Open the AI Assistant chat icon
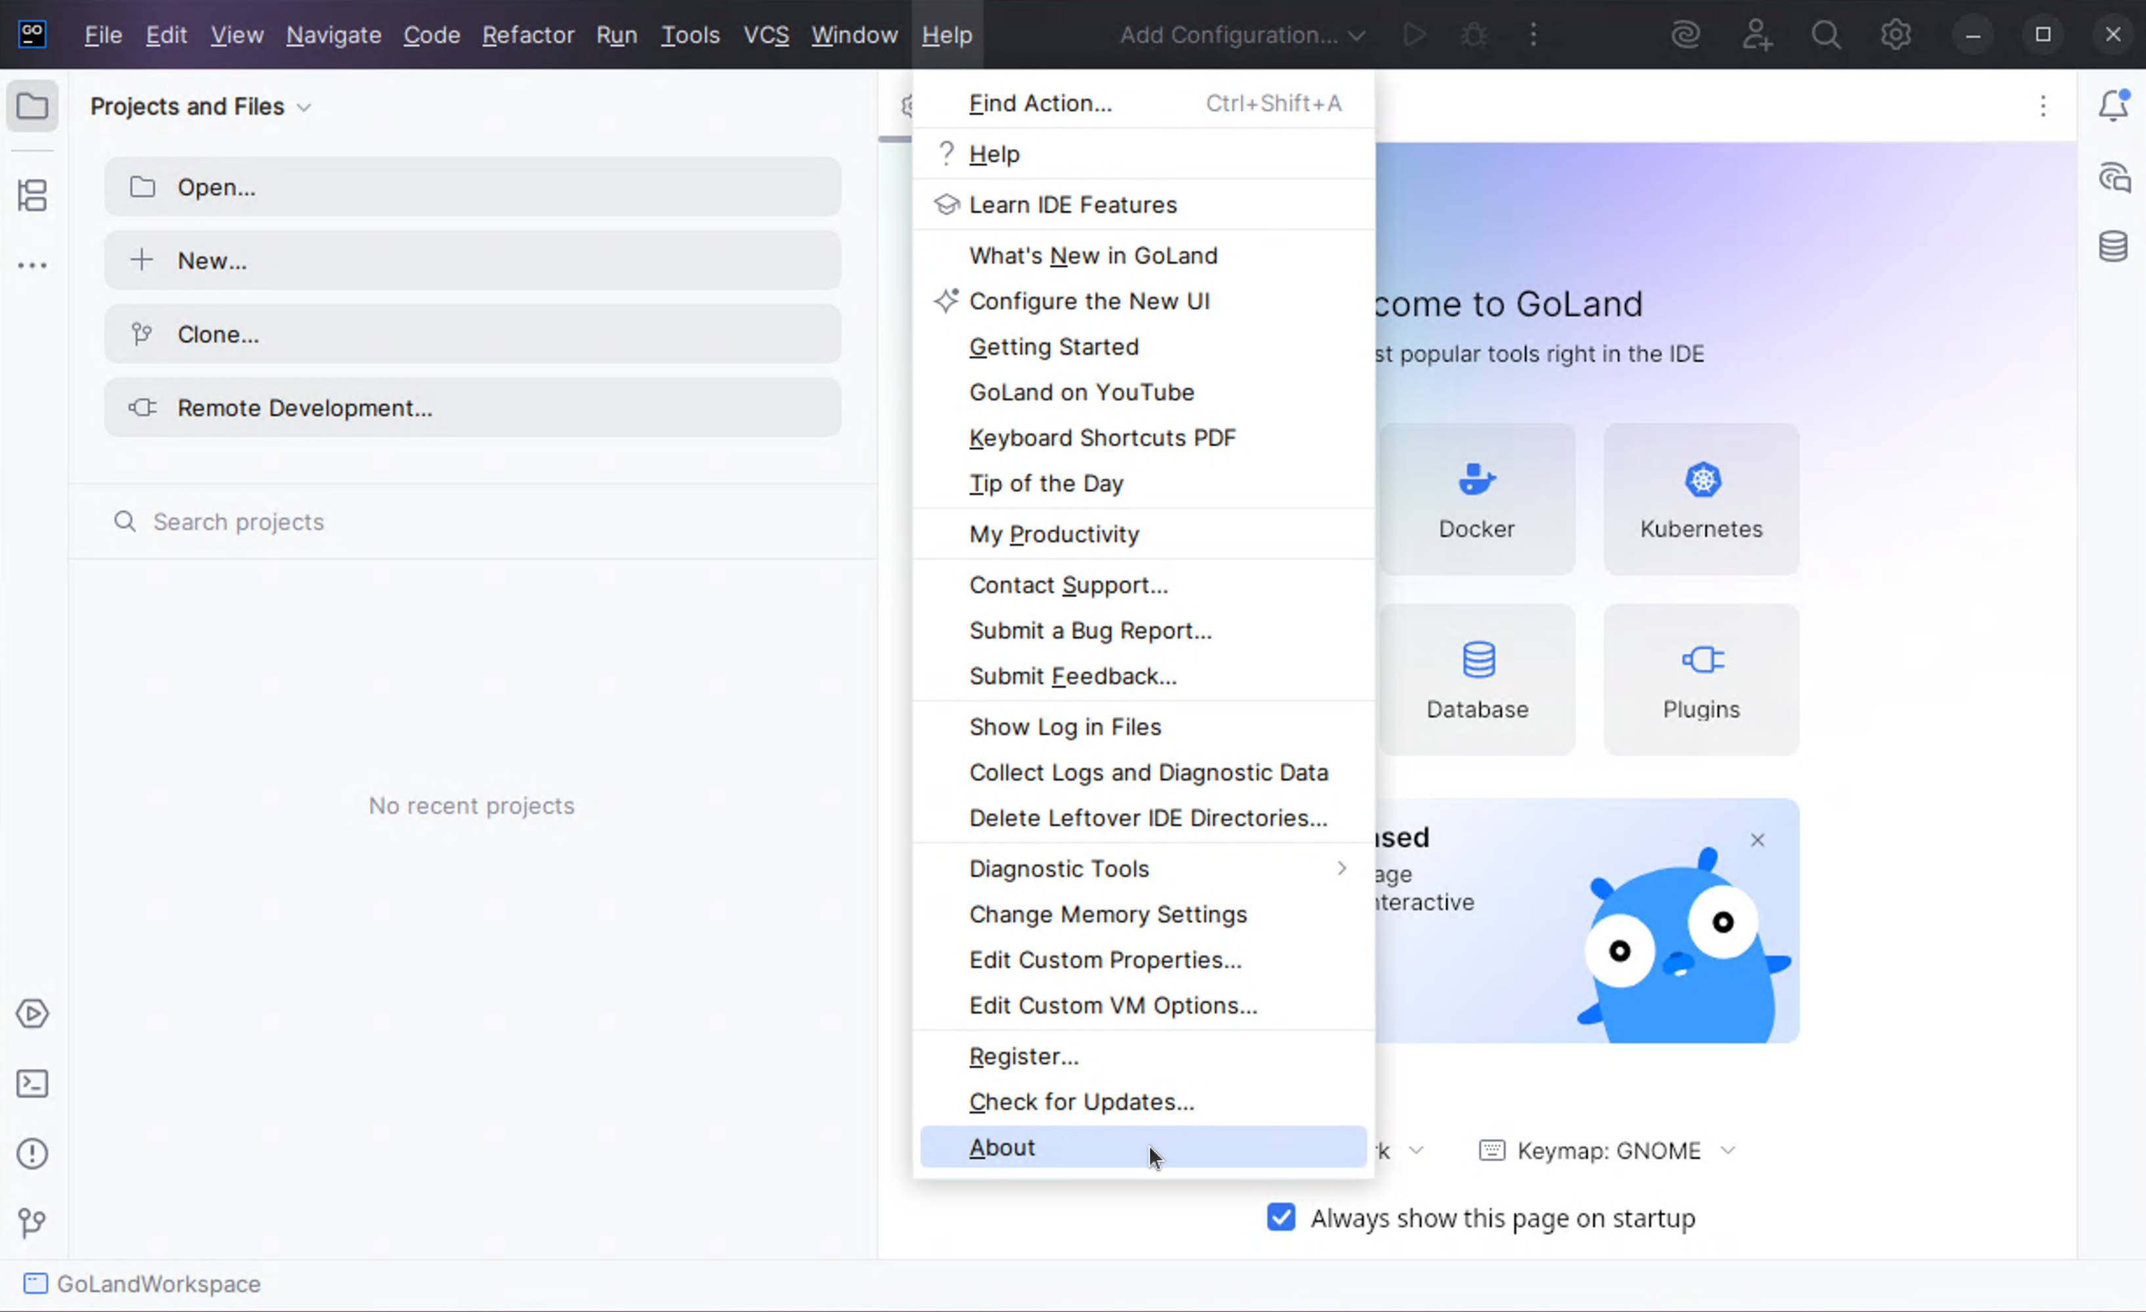 tap(2113, 177)
